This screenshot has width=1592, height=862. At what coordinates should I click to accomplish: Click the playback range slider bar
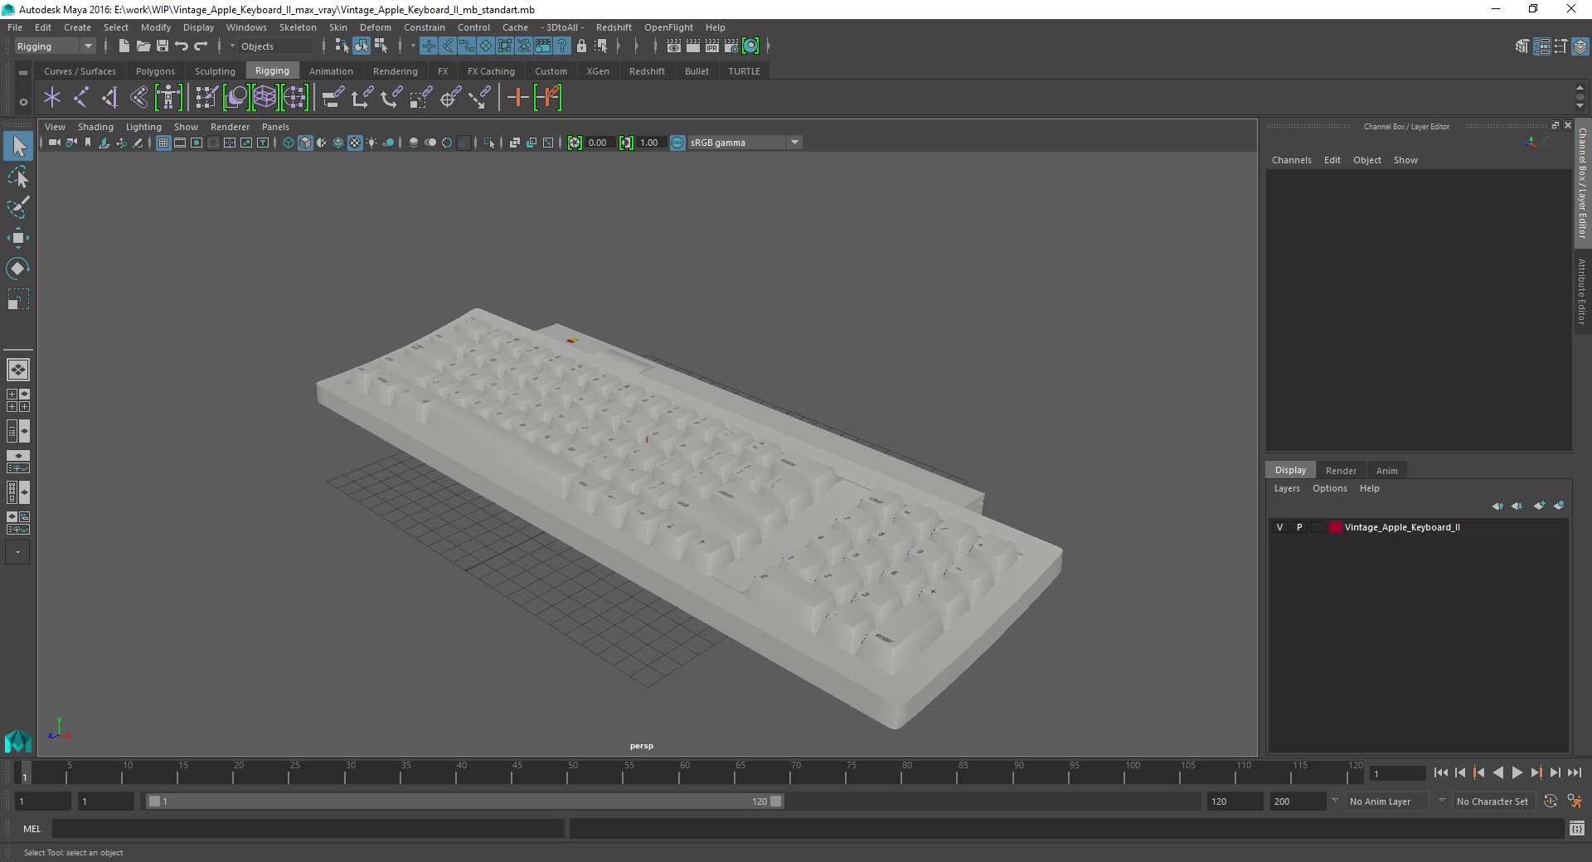pos(464,801)
